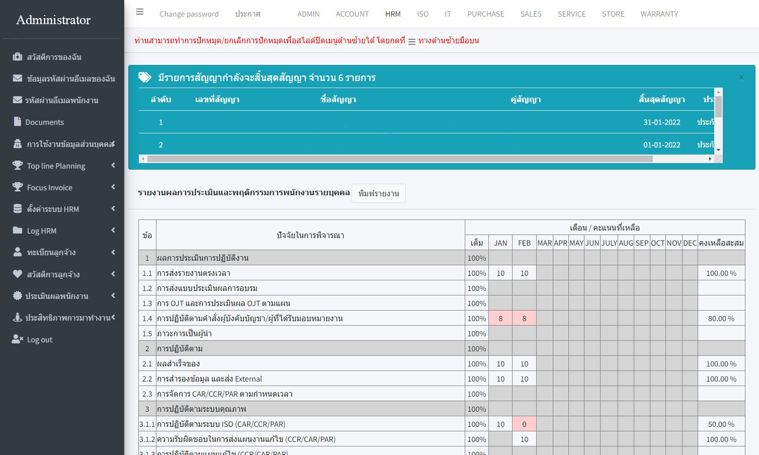The width and height of the screenshot is (759, 455).
Task: Click the Change password link
Action: click(x=189, y=14)
